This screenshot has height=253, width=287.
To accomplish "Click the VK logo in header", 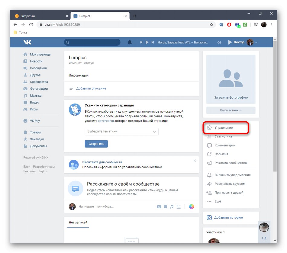I will pos(27,42).
